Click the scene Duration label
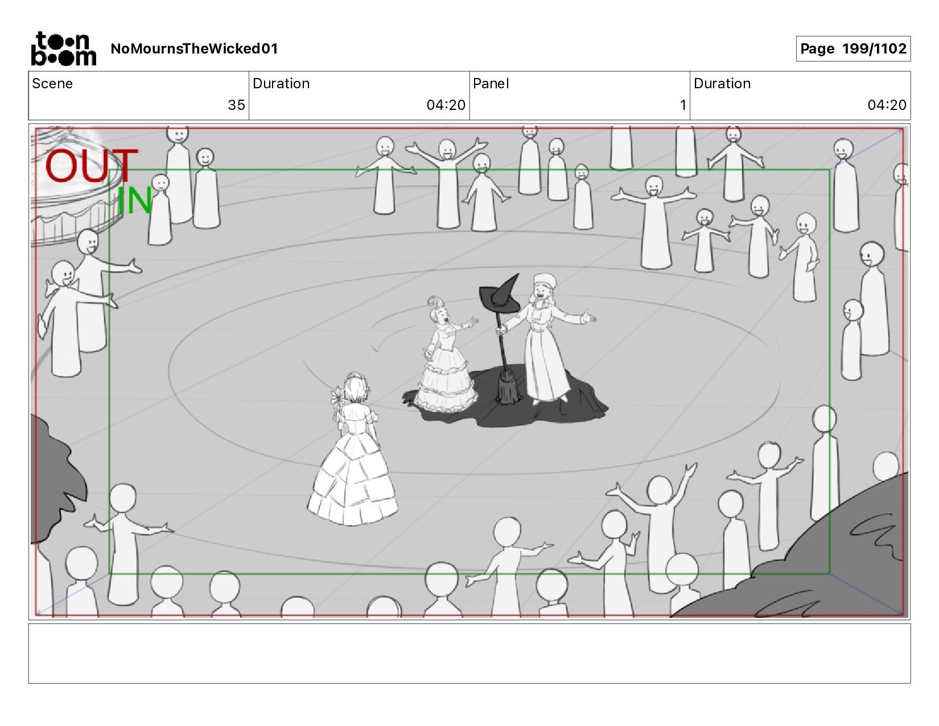This screenshot has width=939, height=726. pyautogui.click(x=281, y=84)
